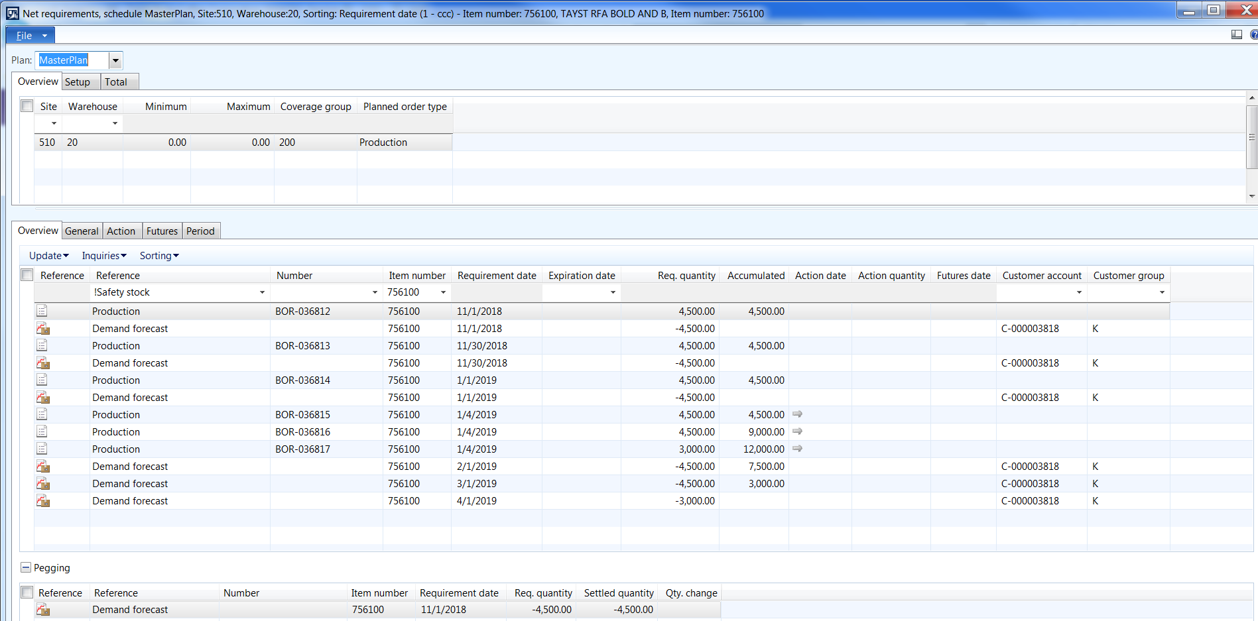The width and height of the screenshot is (1258, 621).
Task: Toggle select-all checkbox in requirements grid
Action: tap(27, 275)
